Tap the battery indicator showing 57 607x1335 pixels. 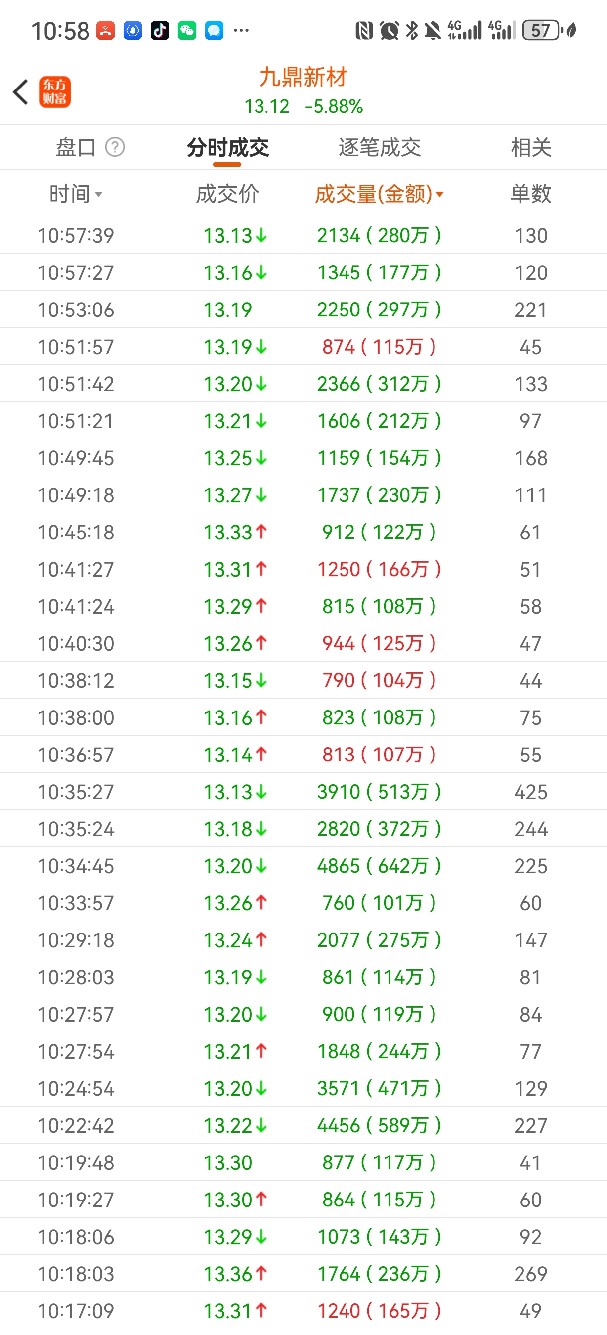(542, 30)
